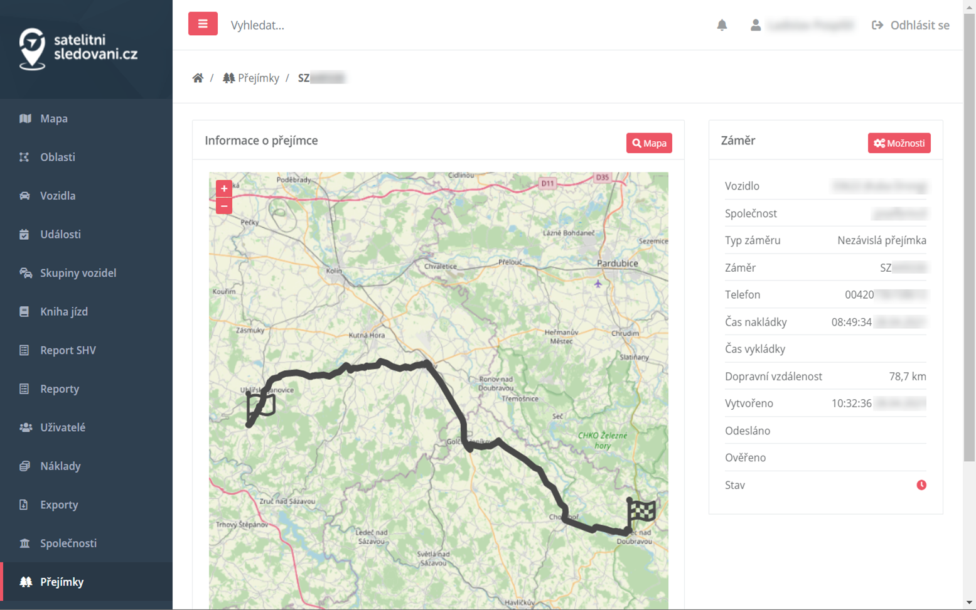
Task: Click the red clock Stav status icon
Action: [x=921, y=484]
